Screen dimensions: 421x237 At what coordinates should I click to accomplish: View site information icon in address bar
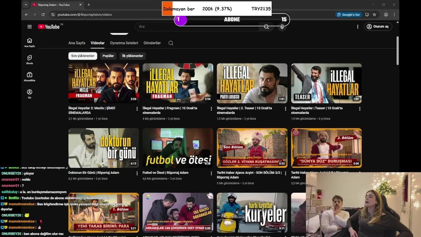click(x=53, y=14)
